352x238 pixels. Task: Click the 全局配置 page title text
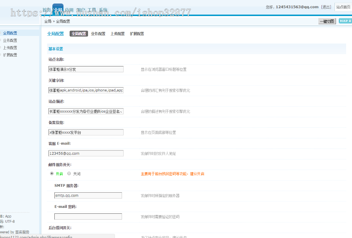pyautogui.click(x=56, y=34)
